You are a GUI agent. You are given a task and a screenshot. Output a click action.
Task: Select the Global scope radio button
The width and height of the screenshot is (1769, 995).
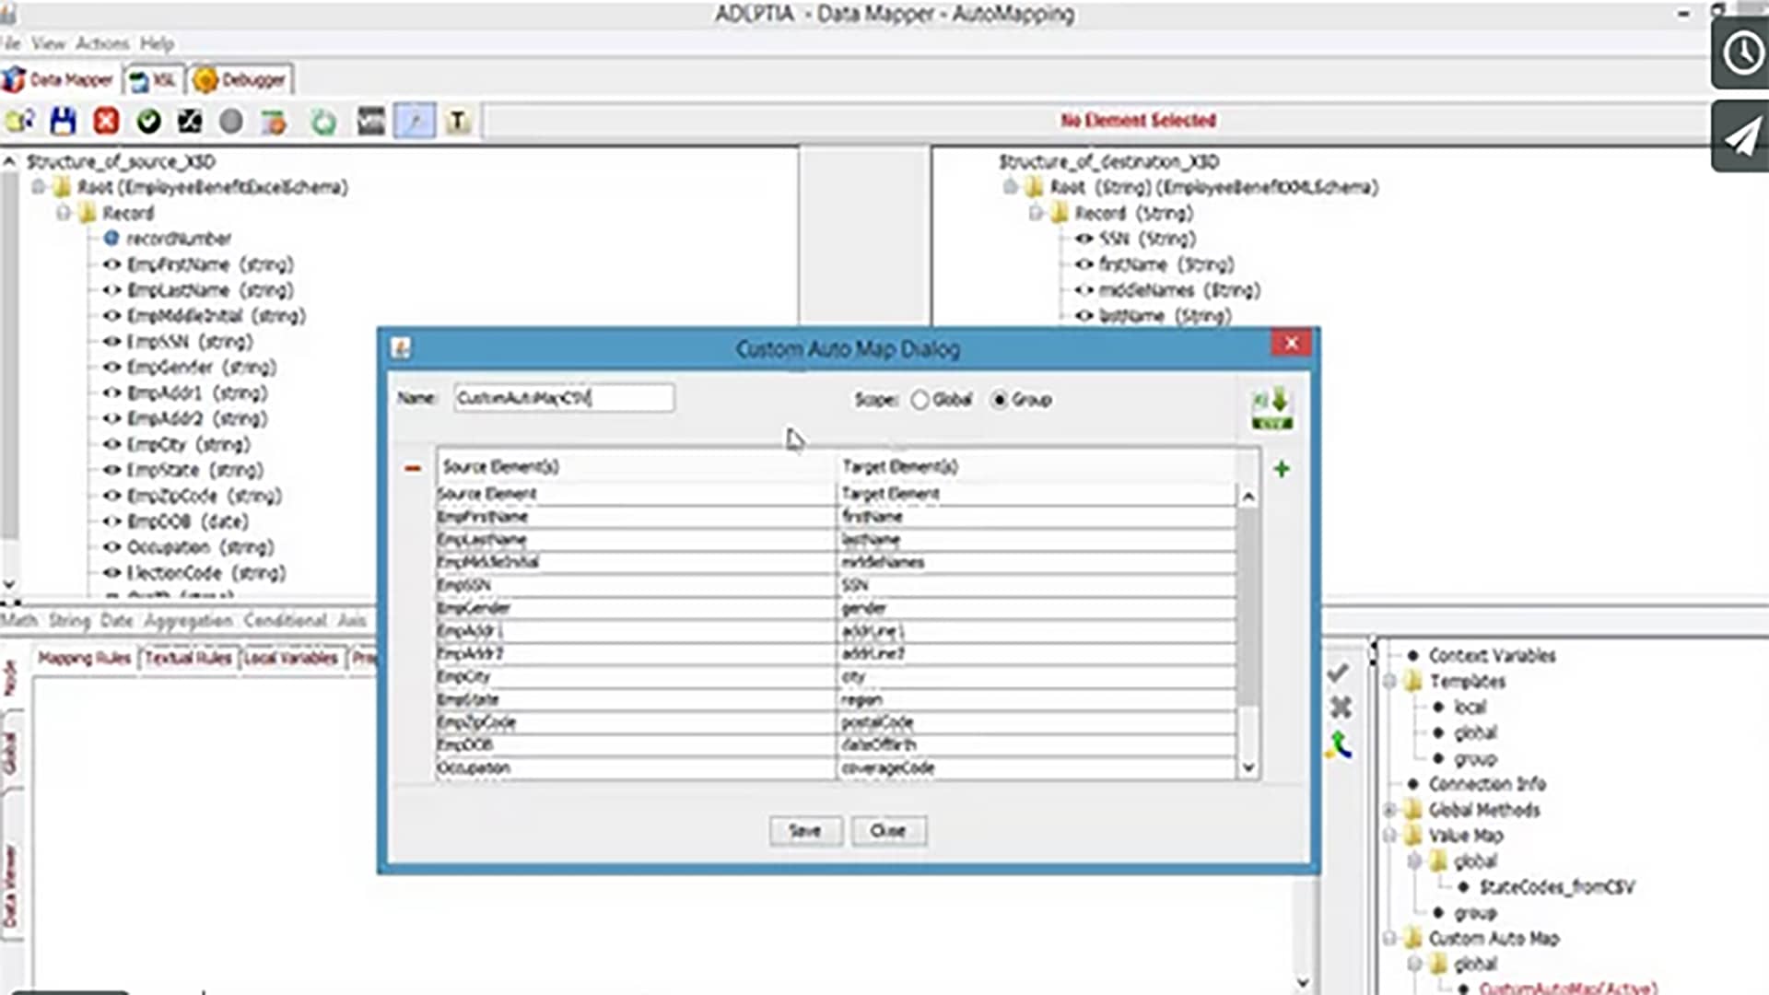point(920,400)
